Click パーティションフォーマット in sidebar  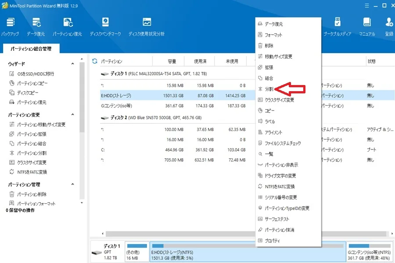coord(32,203)
